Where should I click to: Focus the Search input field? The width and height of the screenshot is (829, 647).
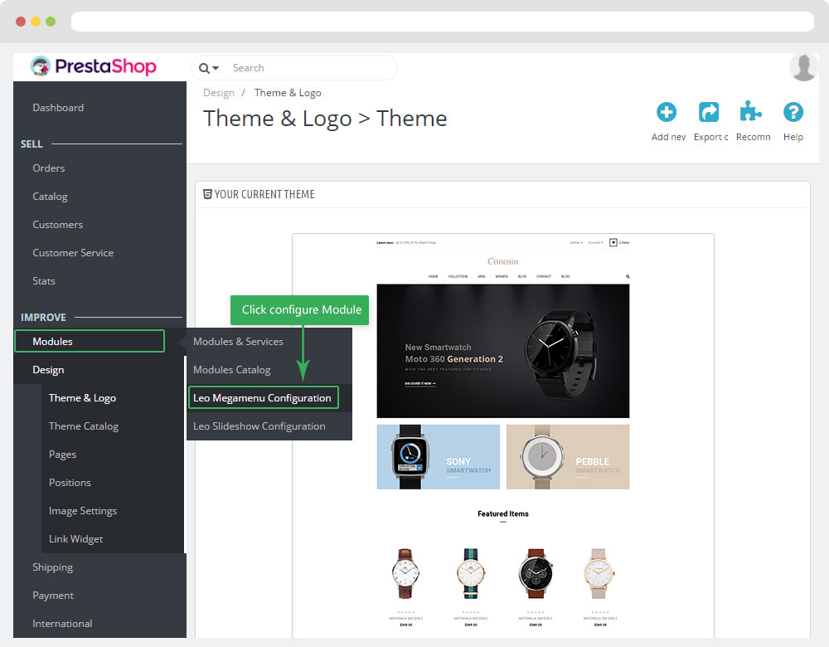(x=312, y=68)
